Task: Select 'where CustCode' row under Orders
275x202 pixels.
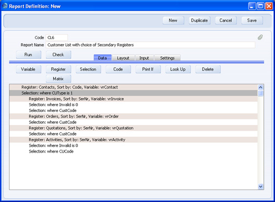Action: click(133, 122)
